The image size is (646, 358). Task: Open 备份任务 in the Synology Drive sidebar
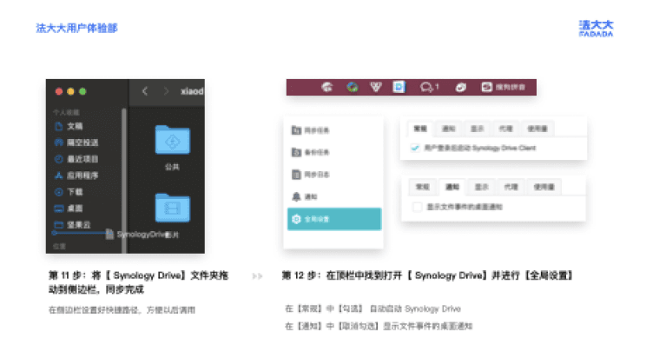[311, 152]
